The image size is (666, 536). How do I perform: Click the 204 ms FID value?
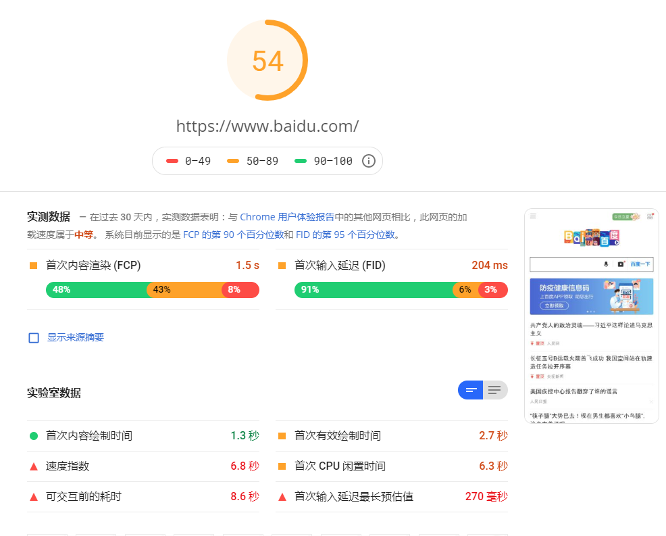(x=490, y=265)
